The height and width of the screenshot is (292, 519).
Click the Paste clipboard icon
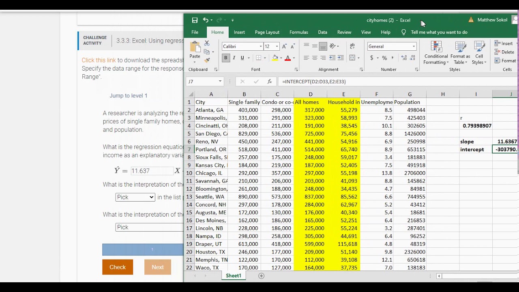tap(195, 47)
